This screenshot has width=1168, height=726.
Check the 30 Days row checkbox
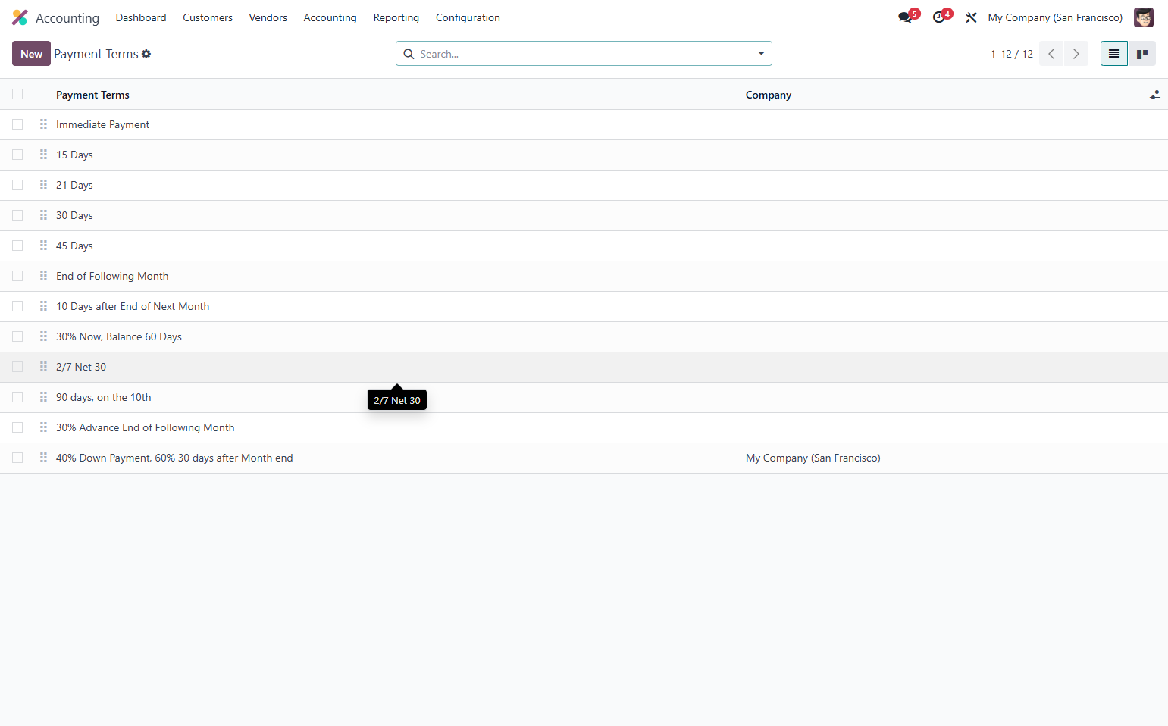(x=17, y=215)
